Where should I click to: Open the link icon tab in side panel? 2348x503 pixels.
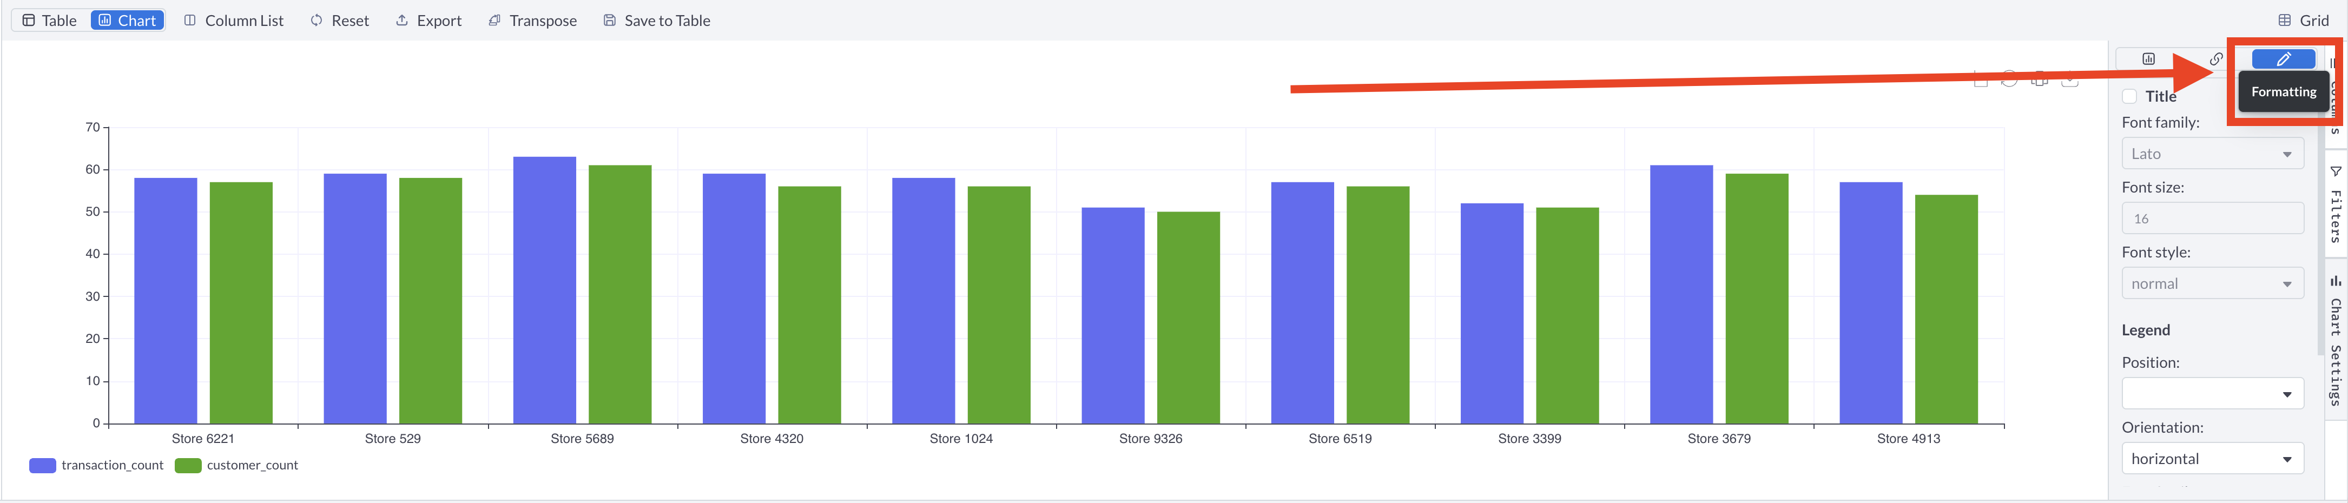click(2216, 59)
